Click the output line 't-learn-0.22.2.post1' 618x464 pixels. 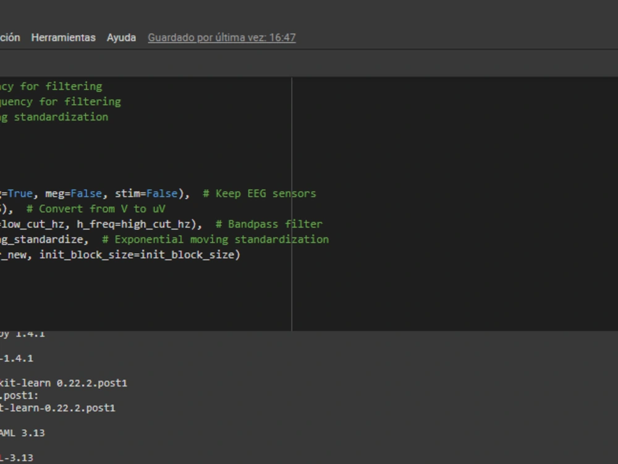click(x=57, y=408)
